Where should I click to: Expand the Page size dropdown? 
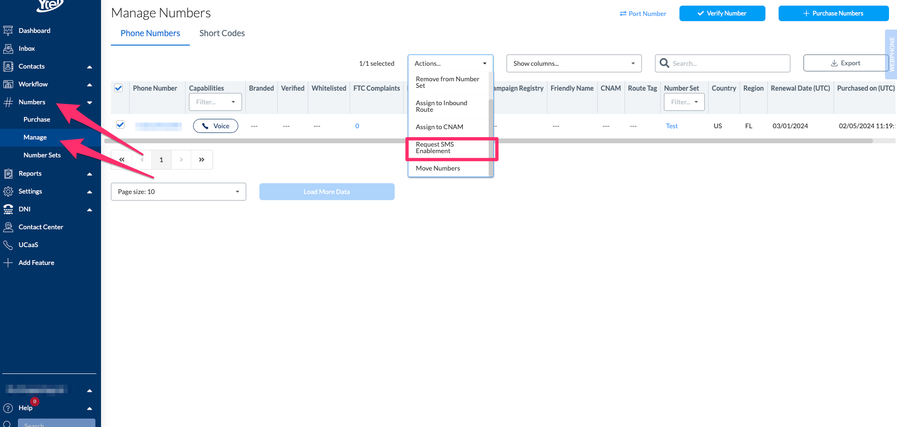(x=178, y=191)
